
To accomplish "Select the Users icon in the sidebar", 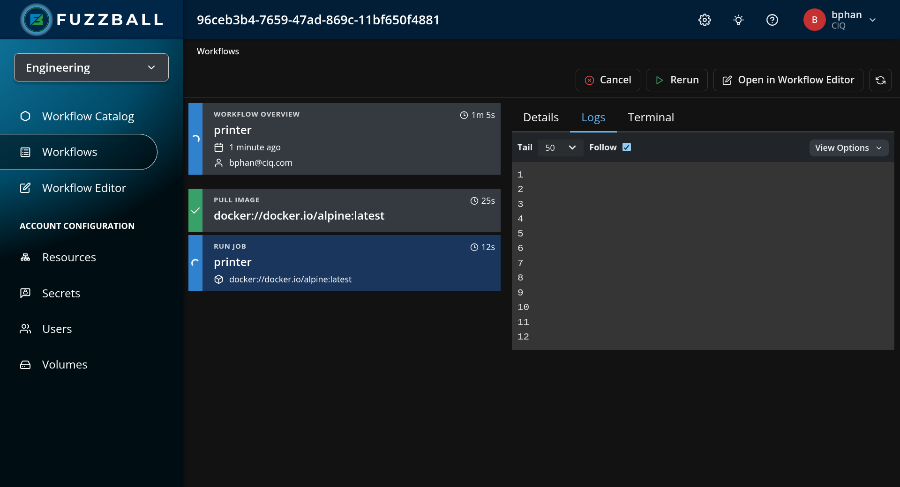I will click(x=25, y=328).
